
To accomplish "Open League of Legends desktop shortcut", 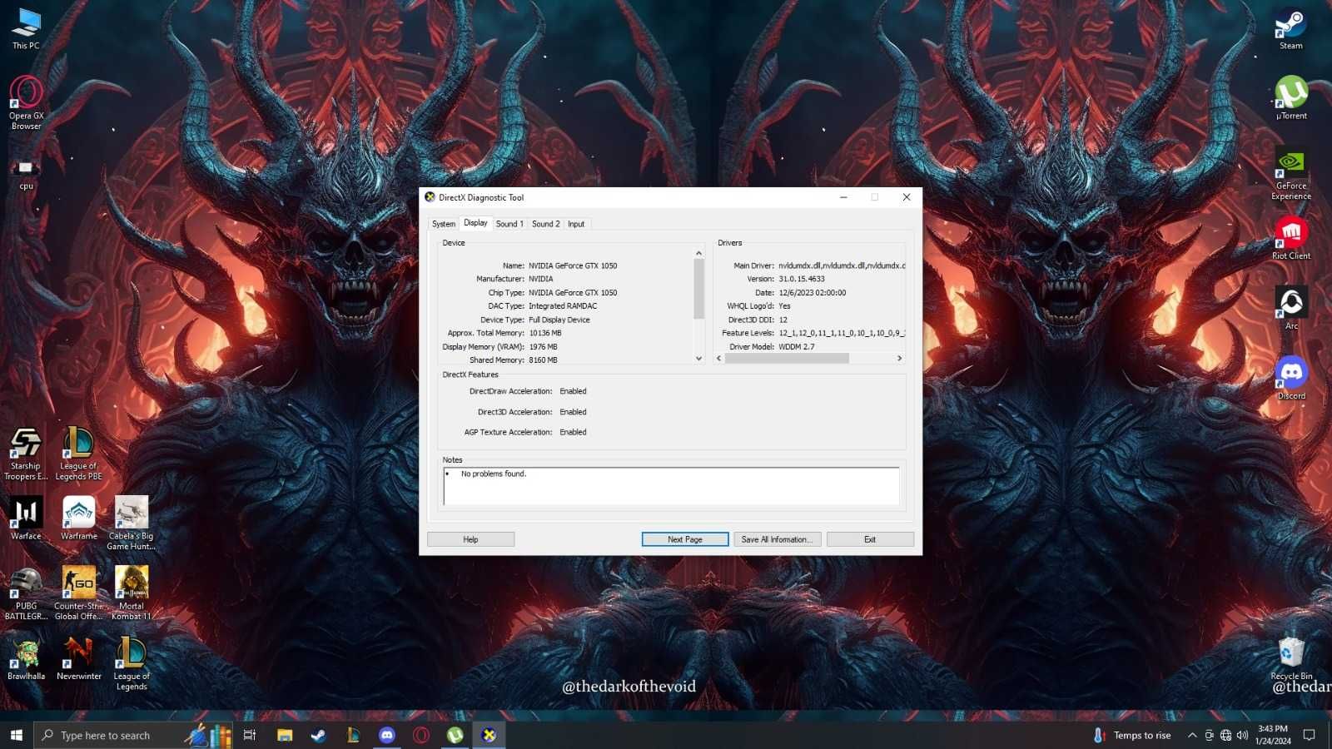I will 132,662.
